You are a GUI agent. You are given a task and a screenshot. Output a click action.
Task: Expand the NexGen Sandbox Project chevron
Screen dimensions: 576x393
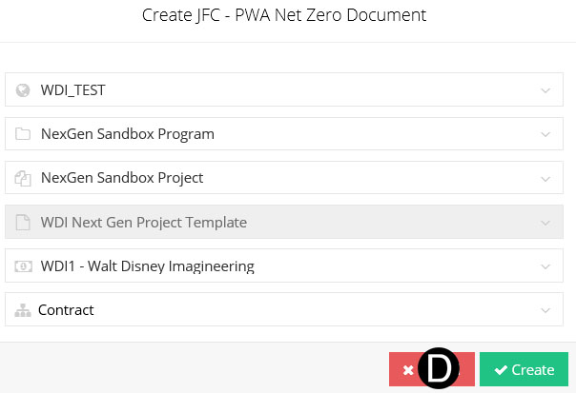tap(545, 178)
